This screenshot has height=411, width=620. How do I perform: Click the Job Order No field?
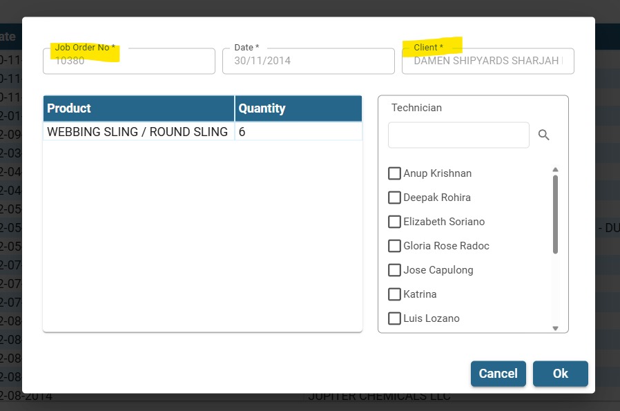coord(129,61)
